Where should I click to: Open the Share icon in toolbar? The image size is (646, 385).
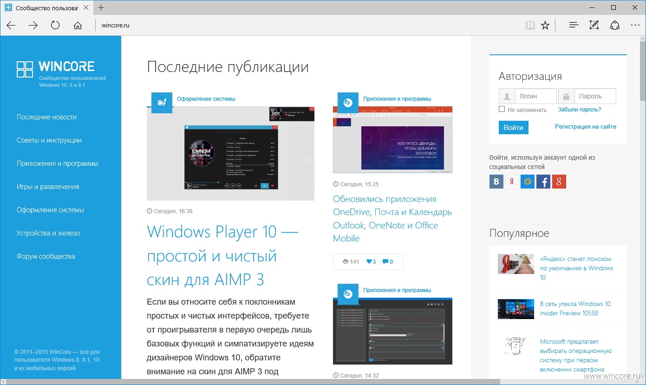tap(615, 25)
